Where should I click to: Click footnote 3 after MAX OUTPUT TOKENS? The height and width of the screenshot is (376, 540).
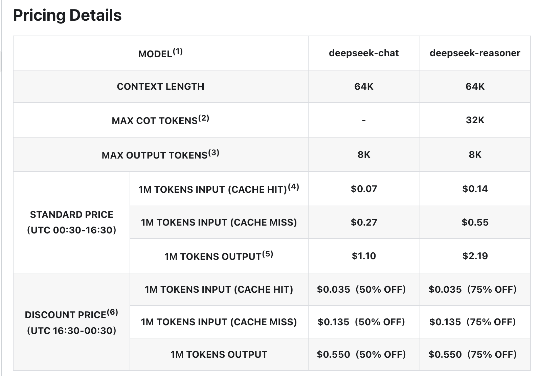click(213, 153)
